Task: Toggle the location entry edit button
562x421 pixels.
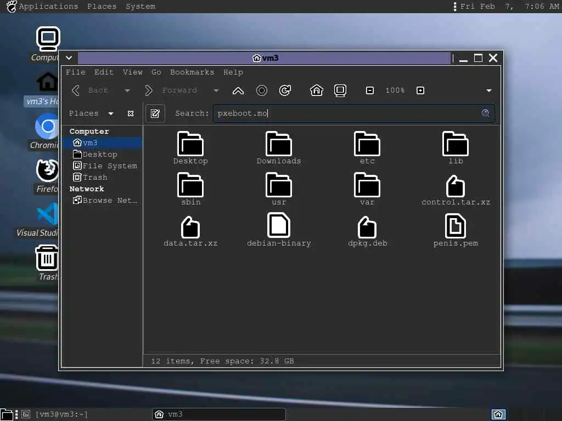Action: click(x=155, y=113)
